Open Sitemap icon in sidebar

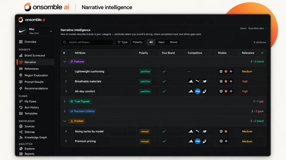coord(21,132)
